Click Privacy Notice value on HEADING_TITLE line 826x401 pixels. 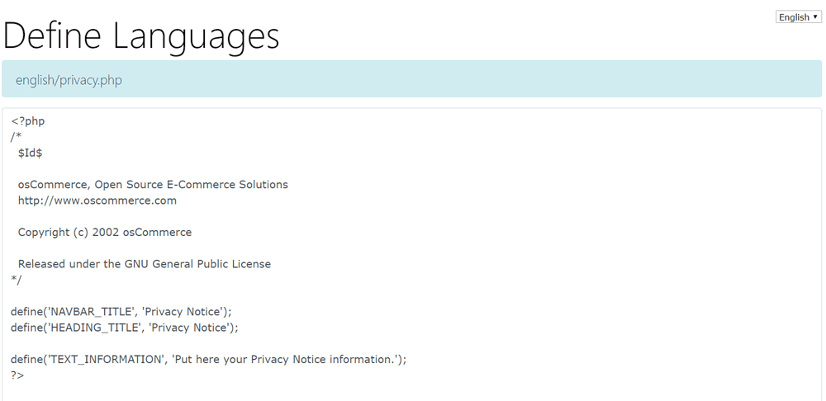192,328
